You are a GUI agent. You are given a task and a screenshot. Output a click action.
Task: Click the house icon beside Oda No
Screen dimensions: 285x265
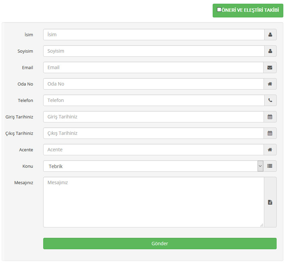(270, 84)
